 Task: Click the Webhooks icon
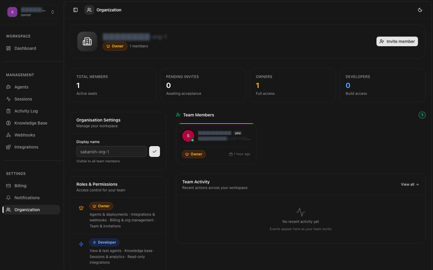click(8, 135)
